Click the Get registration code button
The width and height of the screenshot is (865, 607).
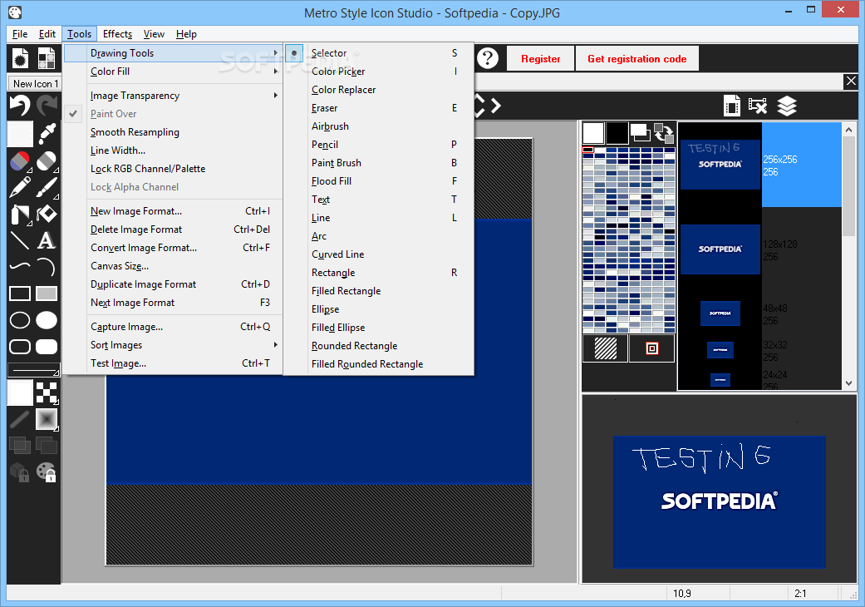637,58
